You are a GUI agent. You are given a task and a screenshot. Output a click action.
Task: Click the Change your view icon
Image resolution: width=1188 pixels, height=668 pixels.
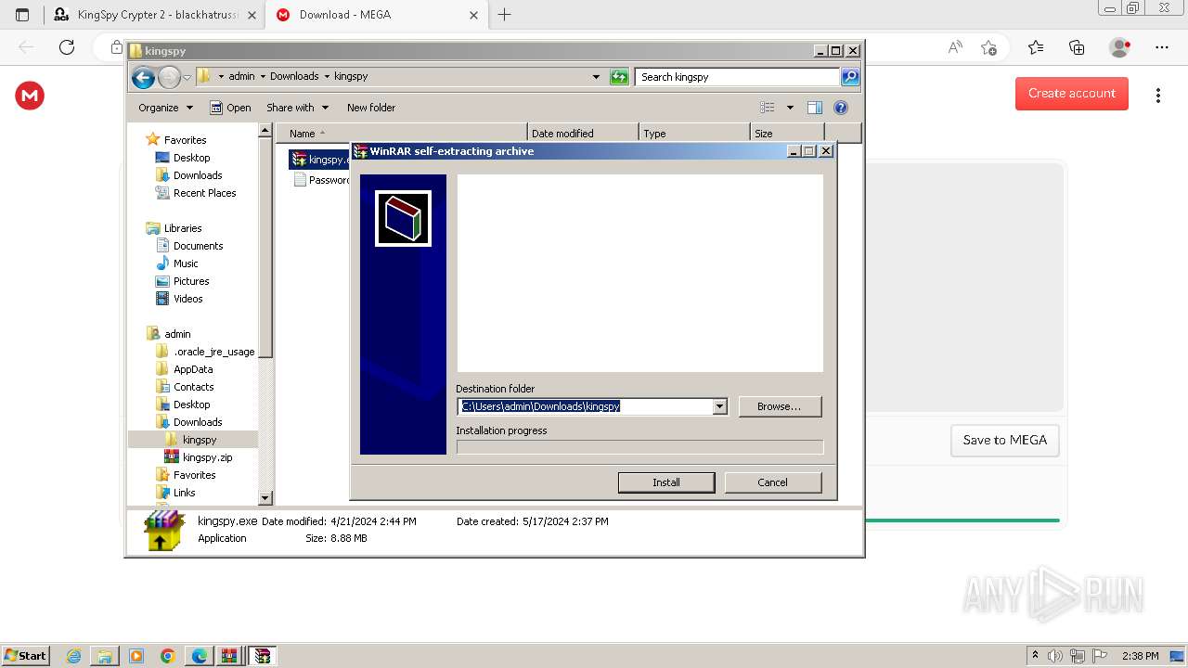pos(768,108)
